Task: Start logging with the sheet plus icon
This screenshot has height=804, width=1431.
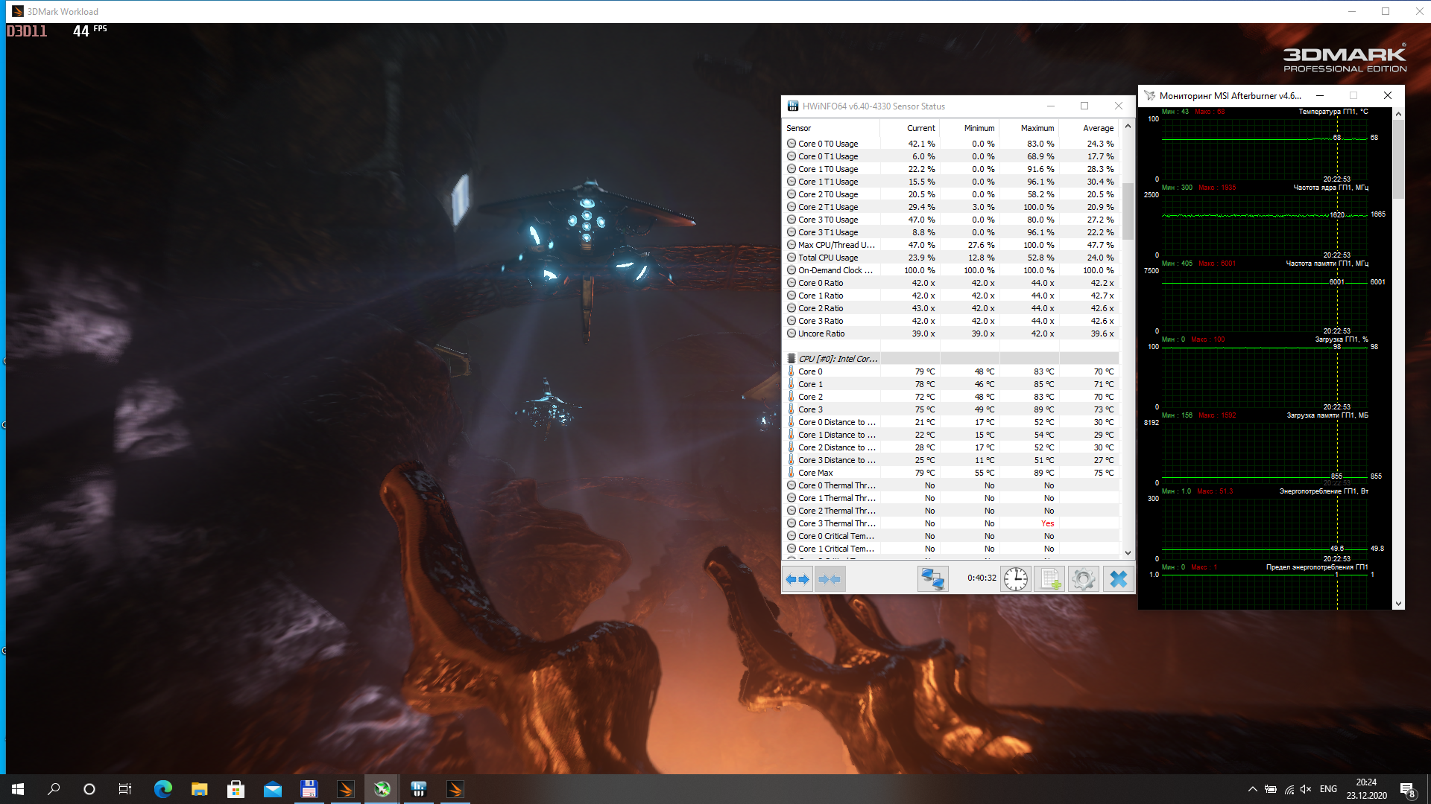Action: pyautogui.click(x=1049, y=579)
